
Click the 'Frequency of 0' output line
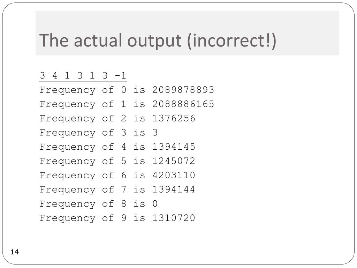click(127, 90)
